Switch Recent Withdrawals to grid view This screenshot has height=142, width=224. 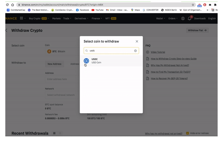(x=54, y=133)
